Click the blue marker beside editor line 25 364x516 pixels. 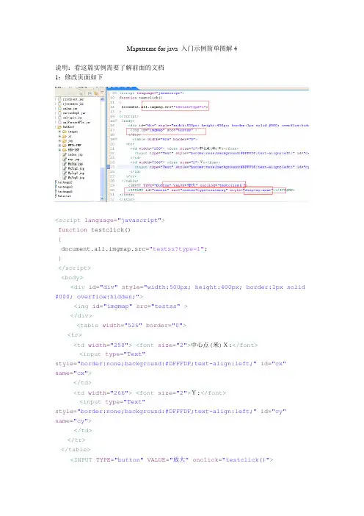point(108,167)
